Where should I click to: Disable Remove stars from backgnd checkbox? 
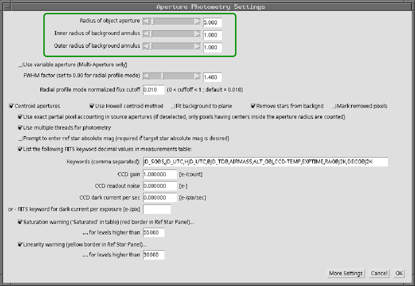[x=253, y=106]
